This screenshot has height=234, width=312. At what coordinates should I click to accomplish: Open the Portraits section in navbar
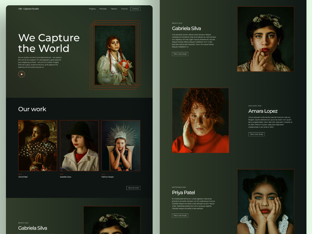[x=103, y=9]
